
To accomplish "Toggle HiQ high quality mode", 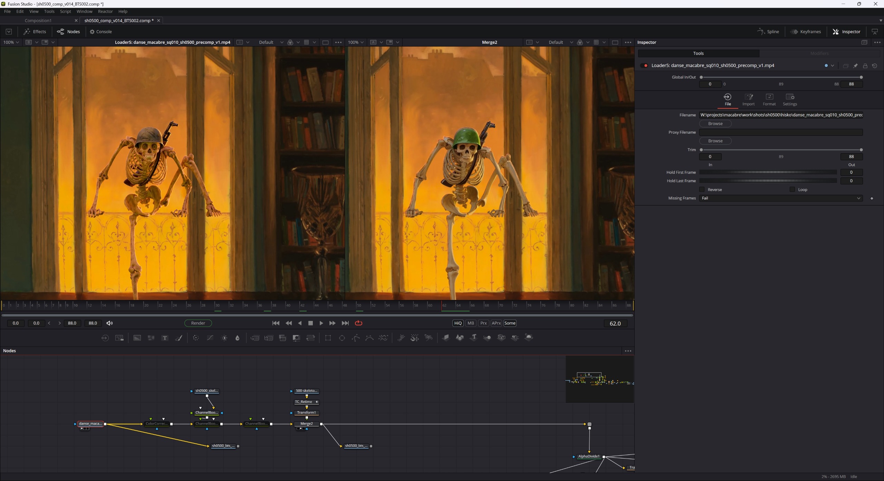I will 458,323.
